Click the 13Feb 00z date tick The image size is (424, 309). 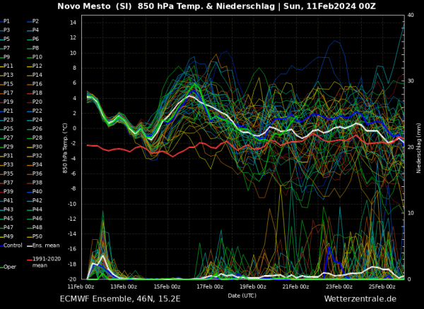click(124, 286)
